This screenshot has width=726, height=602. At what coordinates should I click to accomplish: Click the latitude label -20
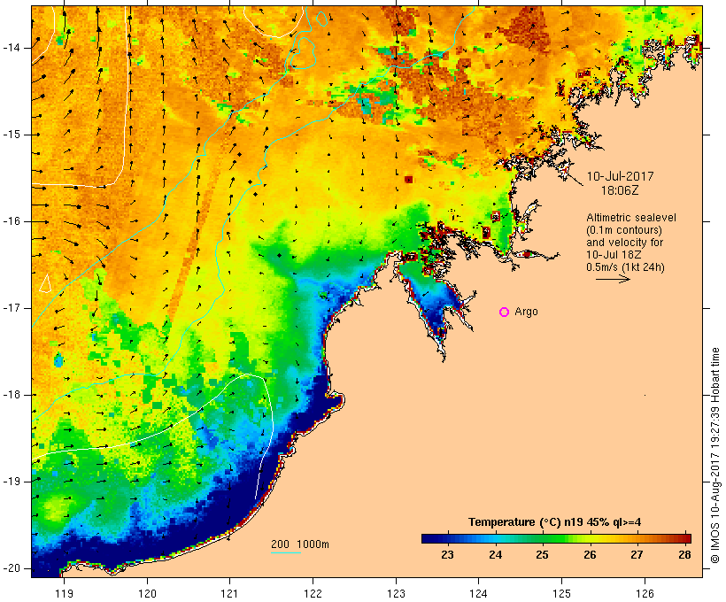[12, 568]
